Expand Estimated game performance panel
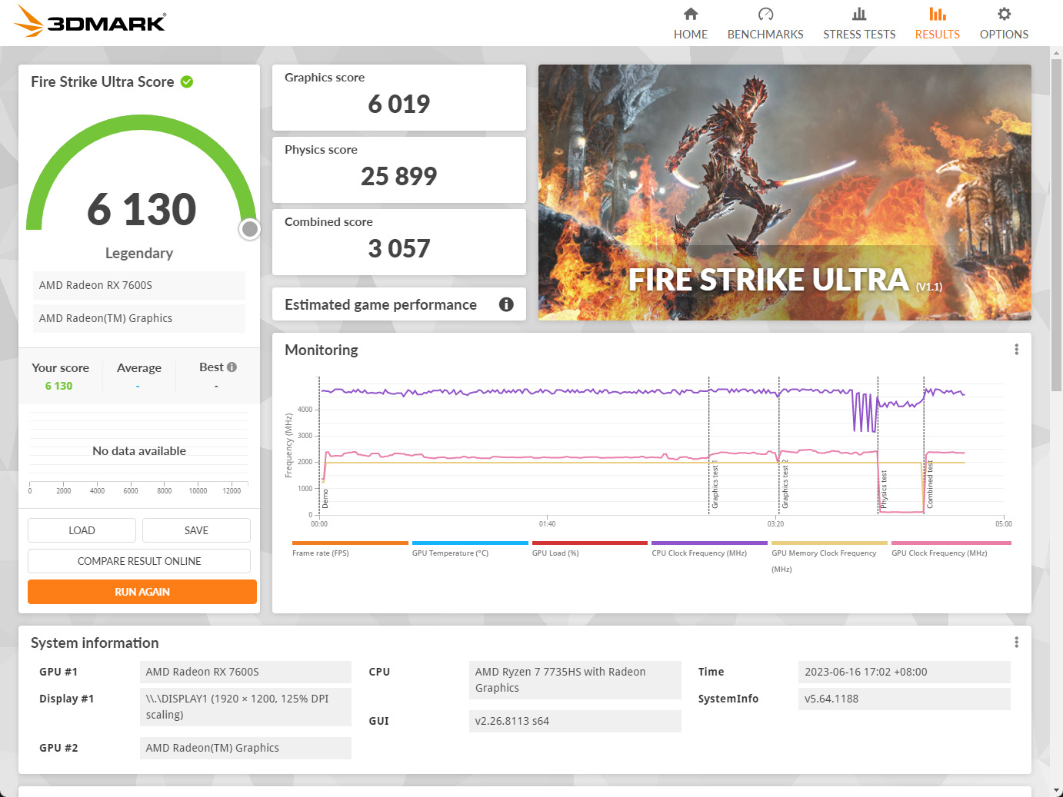The height and width of the screenshot is (797, 1063). [x=399, y=304]
